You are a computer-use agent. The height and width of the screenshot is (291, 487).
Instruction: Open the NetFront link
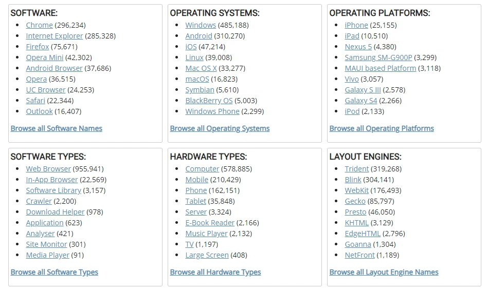click(359, 255)
